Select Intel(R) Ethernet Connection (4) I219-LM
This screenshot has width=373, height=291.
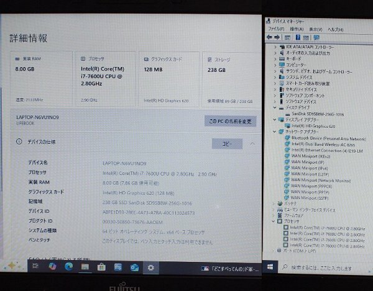(x=327, y=150)
